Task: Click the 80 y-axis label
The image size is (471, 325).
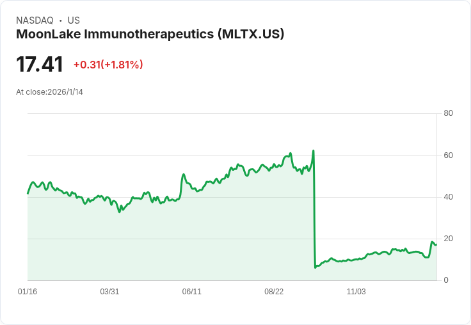Action: coord(448,113)
